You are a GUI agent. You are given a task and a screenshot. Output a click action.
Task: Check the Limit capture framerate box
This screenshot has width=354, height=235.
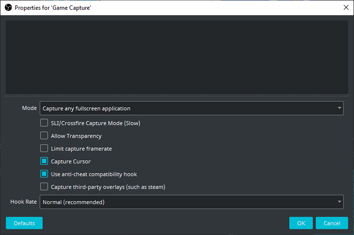coord(44,148)
